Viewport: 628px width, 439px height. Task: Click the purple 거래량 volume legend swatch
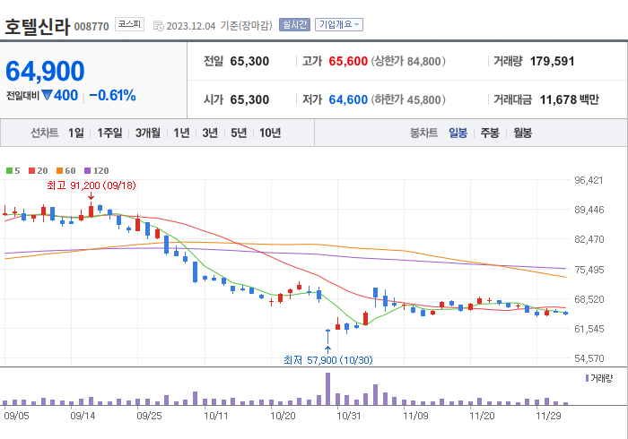click(x=587, y=378)
